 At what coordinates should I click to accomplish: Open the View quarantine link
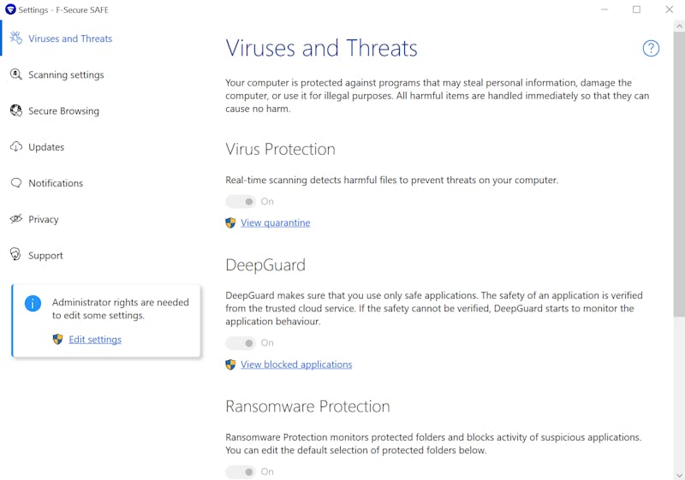point(275,222)
